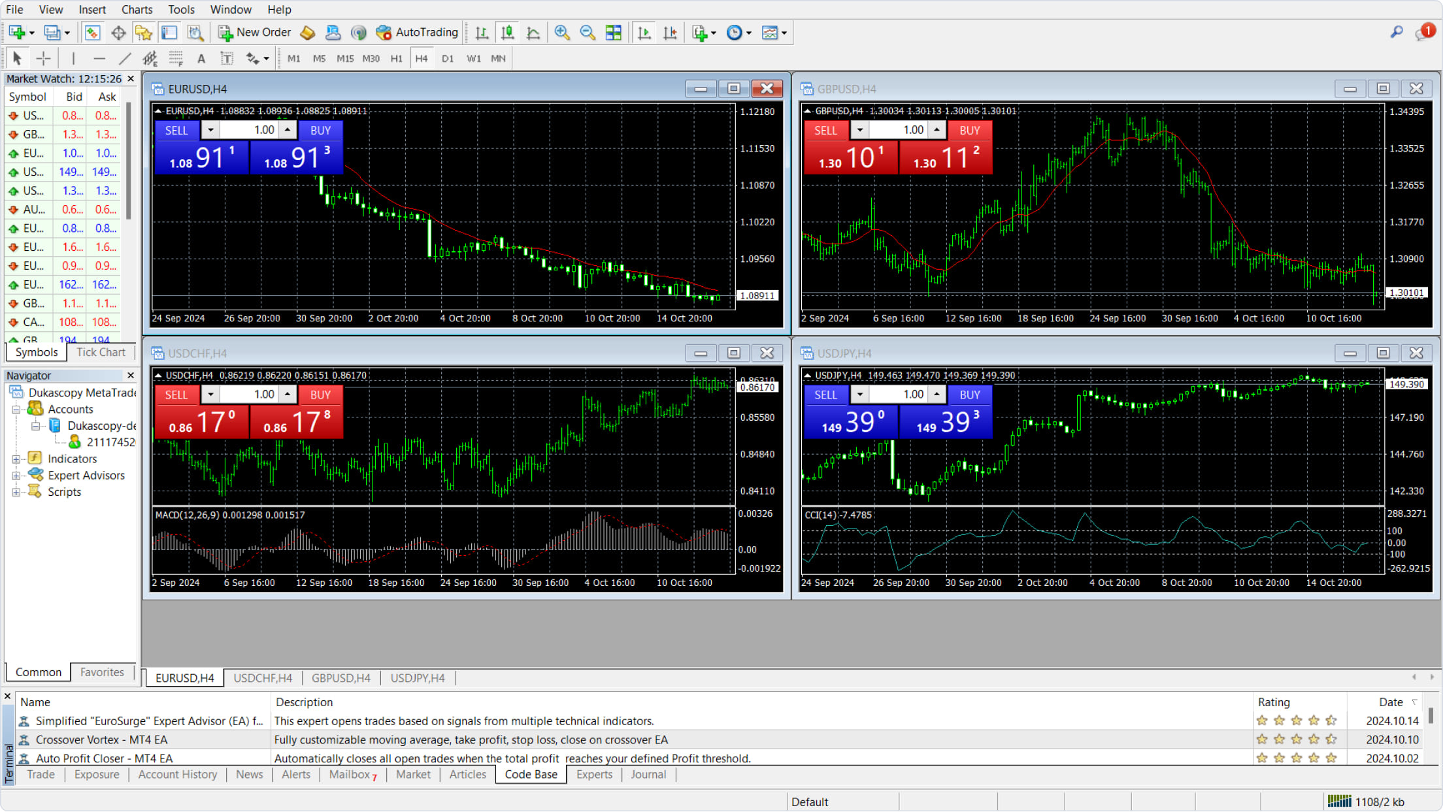Click BUY on the USDJPY chart
The width and height of the screenshot is (1443, 812).
(x=970, y=395)
